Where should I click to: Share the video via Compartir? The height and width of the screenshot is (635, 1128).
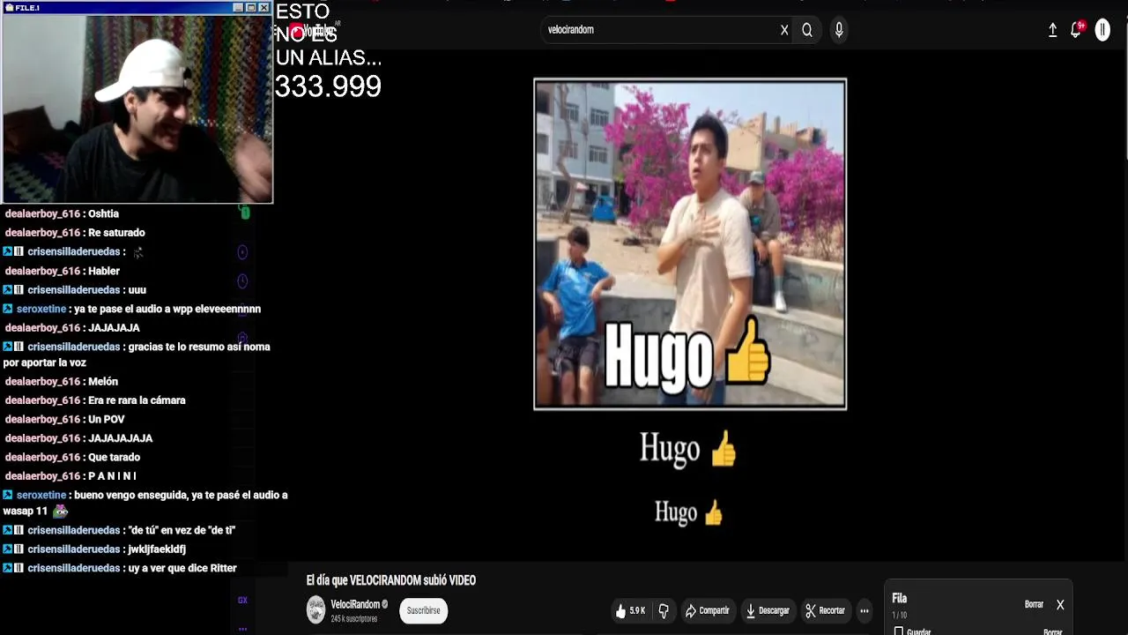[x=708, y=610]
